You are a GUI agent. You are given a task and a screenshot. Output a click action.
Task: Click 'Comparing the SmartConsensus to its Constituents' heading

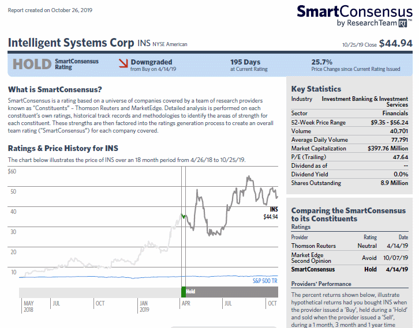[x=349, y=214]
